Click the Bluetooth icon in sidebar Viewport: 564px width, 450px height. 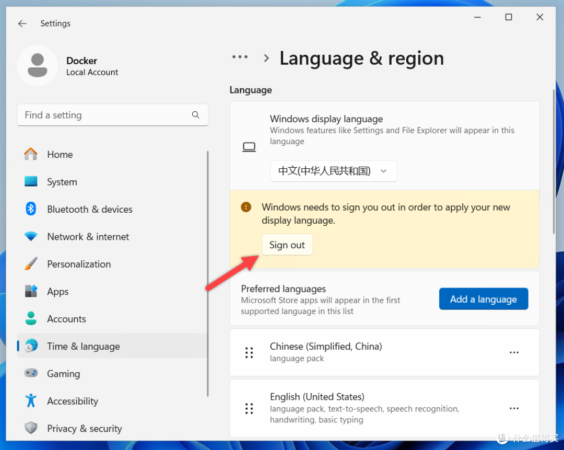click(x=31, y=209)
